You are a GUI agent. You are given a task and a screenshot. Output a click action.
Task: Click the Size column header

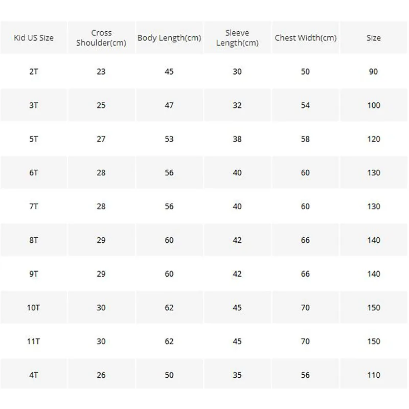[x=374, y=38]
